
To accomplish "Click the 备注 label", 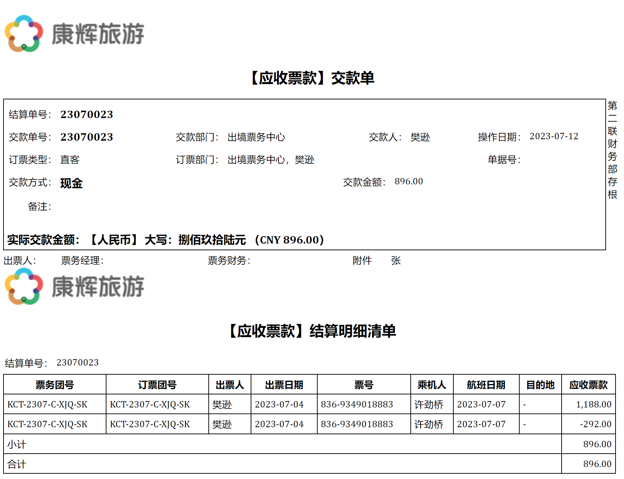I will click(39, 207).
